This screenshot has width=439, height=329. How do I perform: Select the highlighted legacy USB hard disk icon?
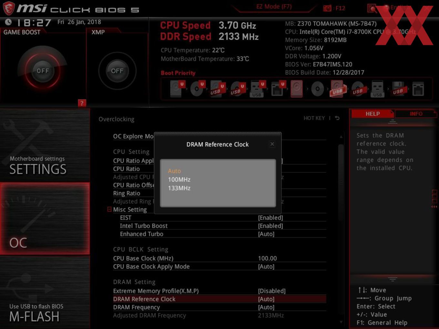(338, 89)
